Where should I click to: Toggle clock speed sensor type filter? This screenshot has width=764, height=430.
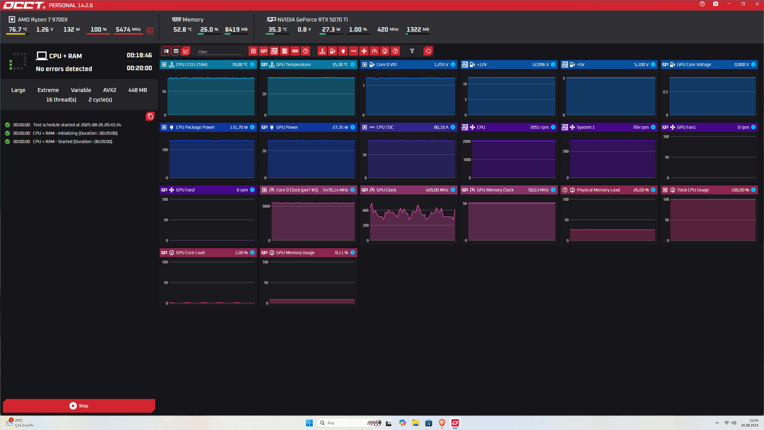coord(375,51)
